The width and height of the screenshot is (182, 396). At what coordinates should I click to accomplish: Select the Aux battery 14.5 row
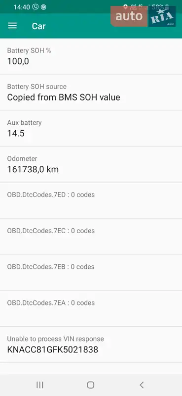91,128
